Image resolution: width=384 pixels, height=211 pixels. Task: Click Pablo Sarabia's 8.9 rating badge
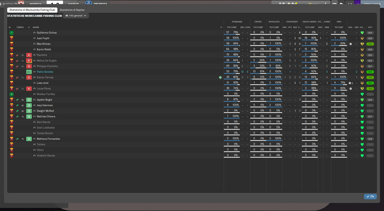click(x=370, y=72)
